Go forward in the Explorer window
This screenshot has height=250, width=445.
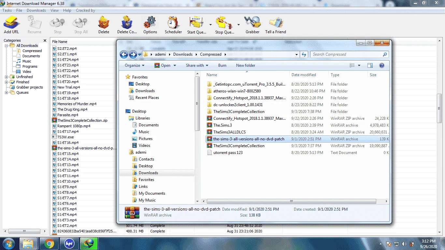pyautogui.click(x=133, y=54)
